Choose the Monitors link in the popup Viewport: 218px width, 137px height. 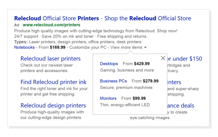[108, 98]
